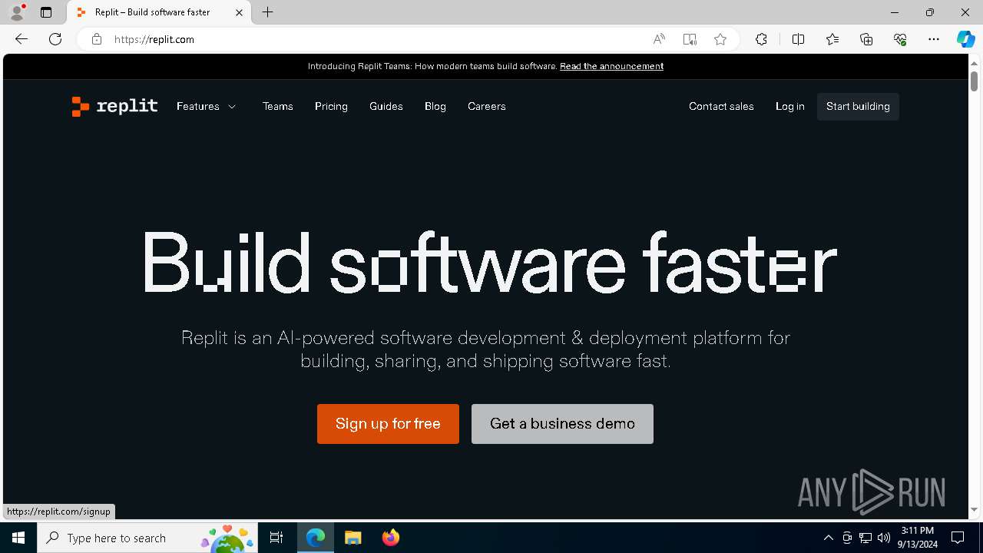Image resolution: width=983 pixels, height=553 pixels.
Task: Close the Replit browser tab
Action: click(239, 12)
